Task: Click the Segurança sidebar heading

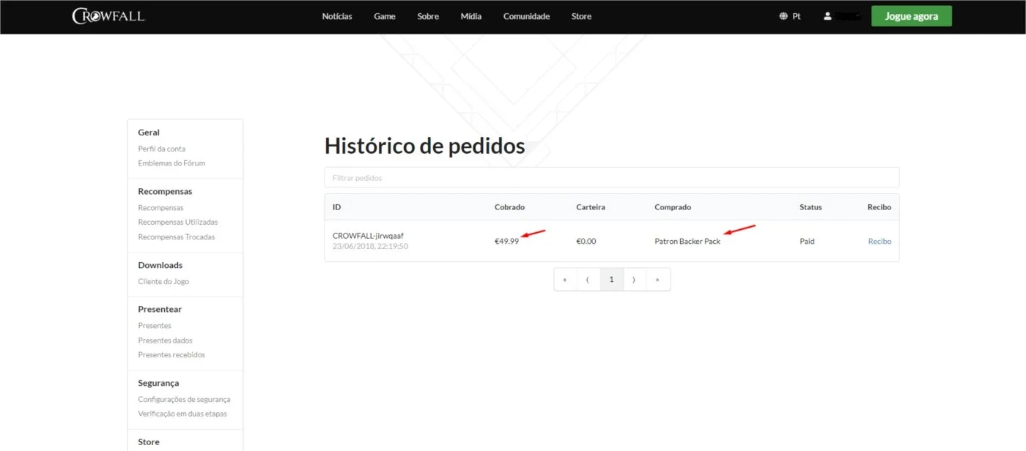Action: tap(158, 383)
